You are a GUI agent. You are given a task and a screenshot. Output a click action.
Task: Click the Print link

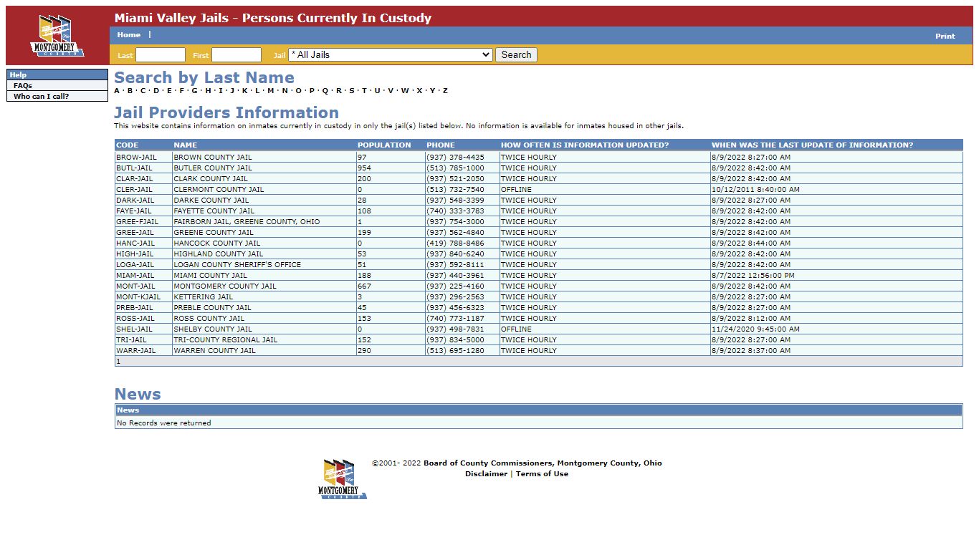tap(945, 36)
